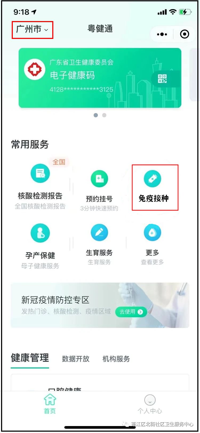Screen dimensions: 200x433
Task: Close mini-program via the circle target icon
Action: pyautogui.click(x=185, y=34)
